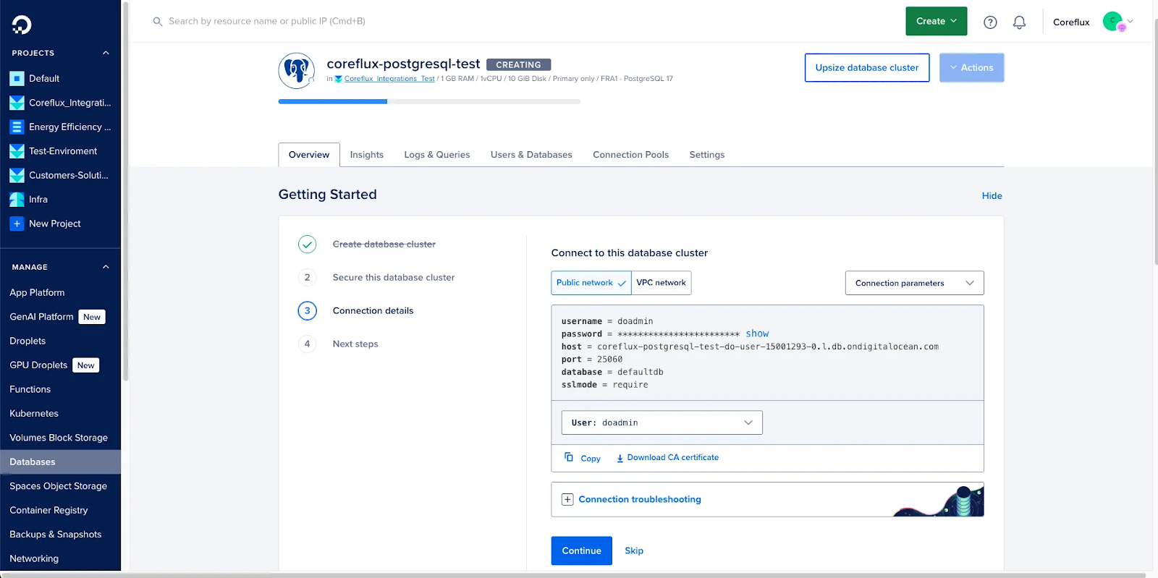This screenshot has height=578, width=1158.
Task: Click the copy clipboard icon
Action: point(569,457)
